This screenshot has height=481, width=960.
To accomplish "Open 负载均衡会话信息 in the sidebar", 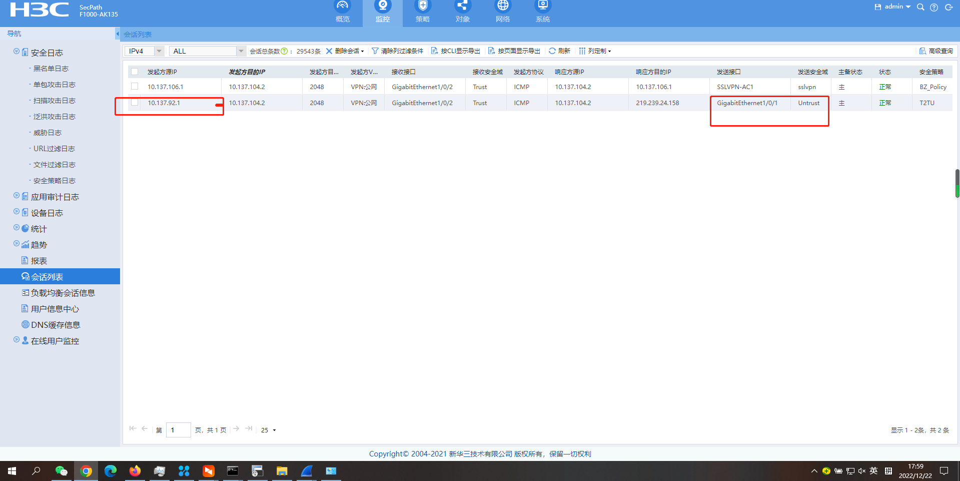I will point(63,293).
